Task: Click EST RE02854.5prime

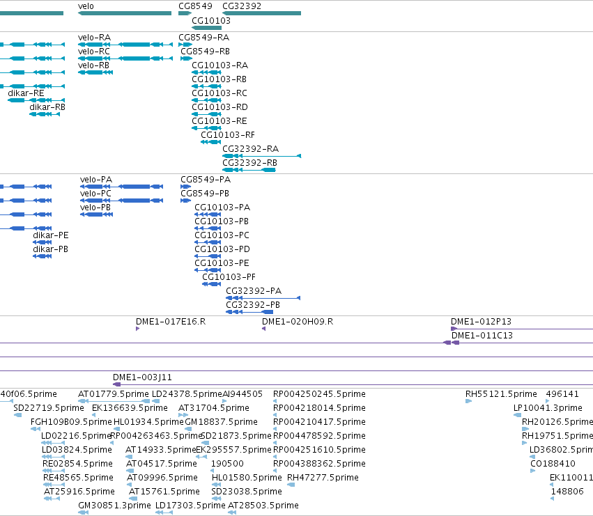Action: 77,464
